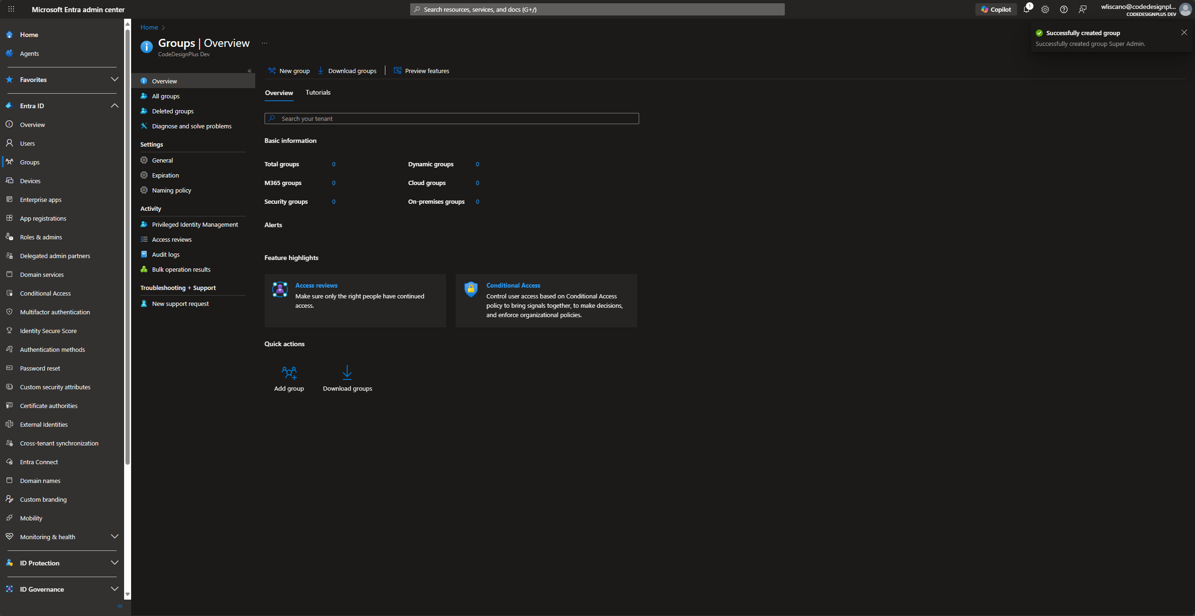Click the Identity Secure Score trophy icon
Image resolution: width=1195 pixels, height=616 pixels.
pos(9,331)
